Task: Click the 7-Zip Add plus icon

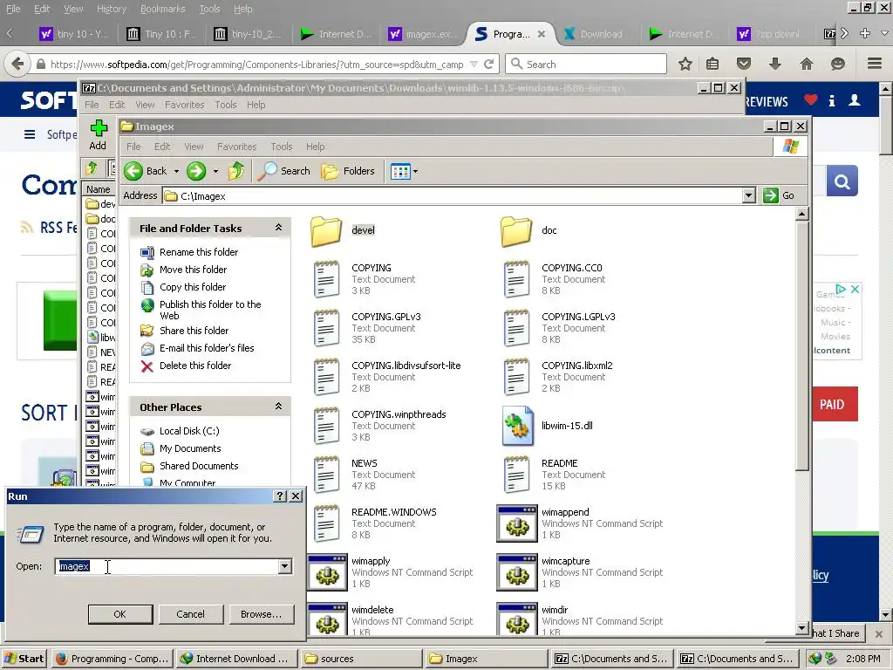Action: click(x=98, y=128)
